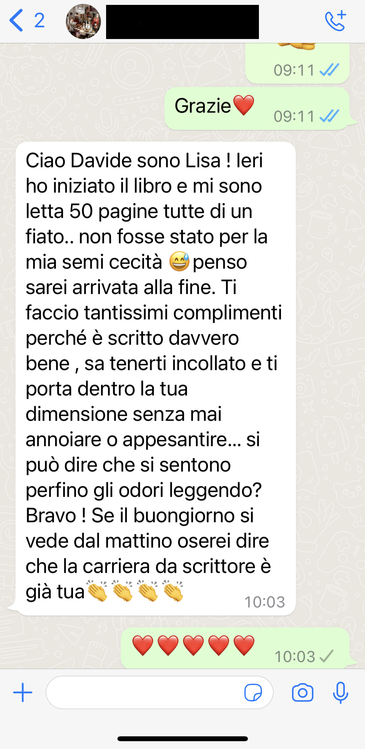The height and width of the screenshot is (749, 365).
Task: Select the "Grazie" heart message bubble
Action: [257, 109]
